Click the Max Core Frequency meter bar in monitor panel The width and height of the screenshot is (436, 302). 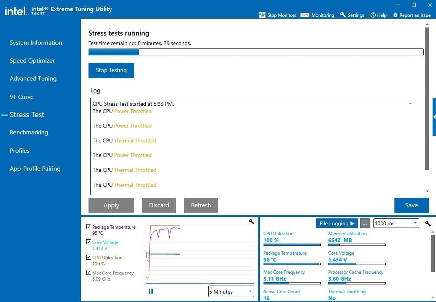(x=292, y=283)
